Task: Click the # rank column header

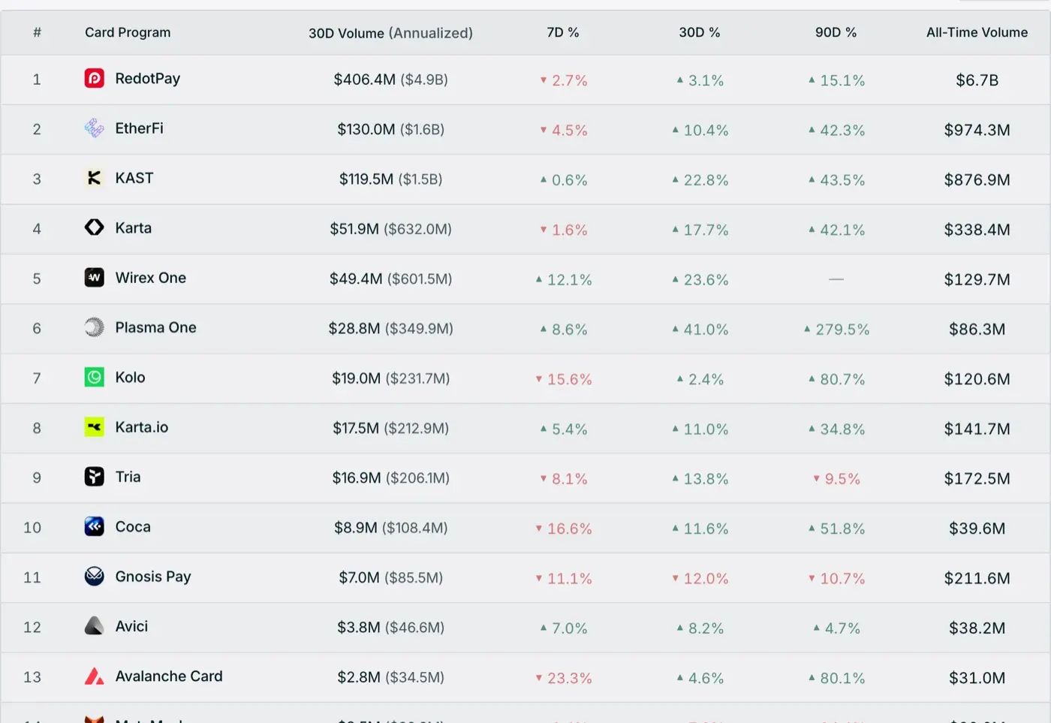Action: (37, 32)
